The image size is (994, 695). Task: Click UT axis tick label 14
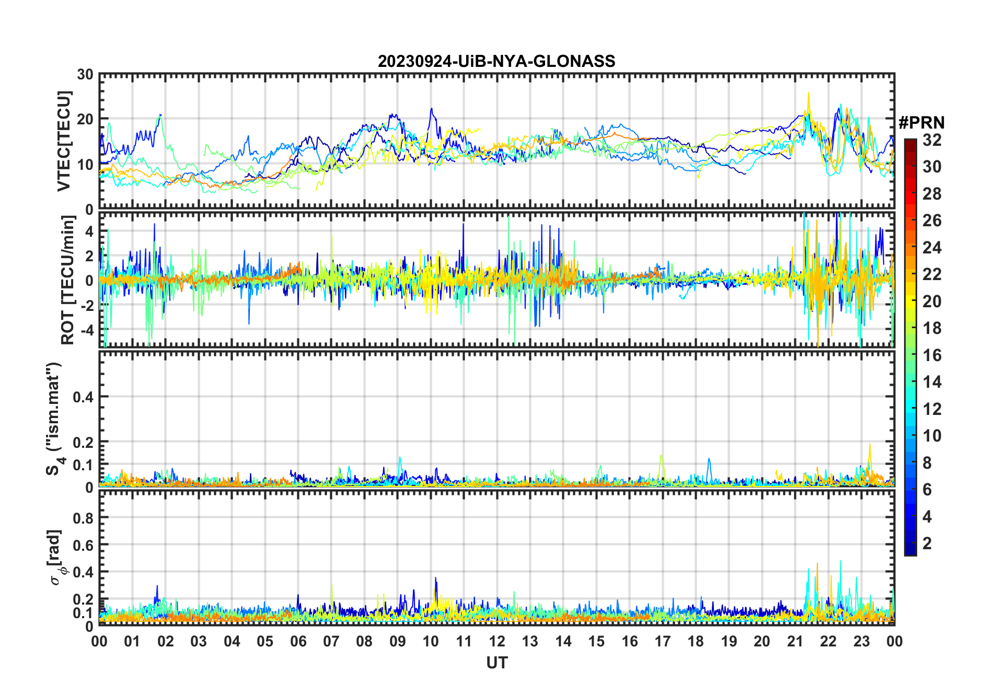click(x=563, y=641)
